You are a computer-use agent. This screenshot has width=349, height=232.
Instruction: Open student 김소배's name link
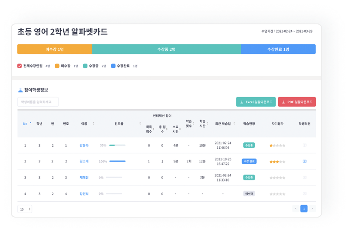coord(84,161)
